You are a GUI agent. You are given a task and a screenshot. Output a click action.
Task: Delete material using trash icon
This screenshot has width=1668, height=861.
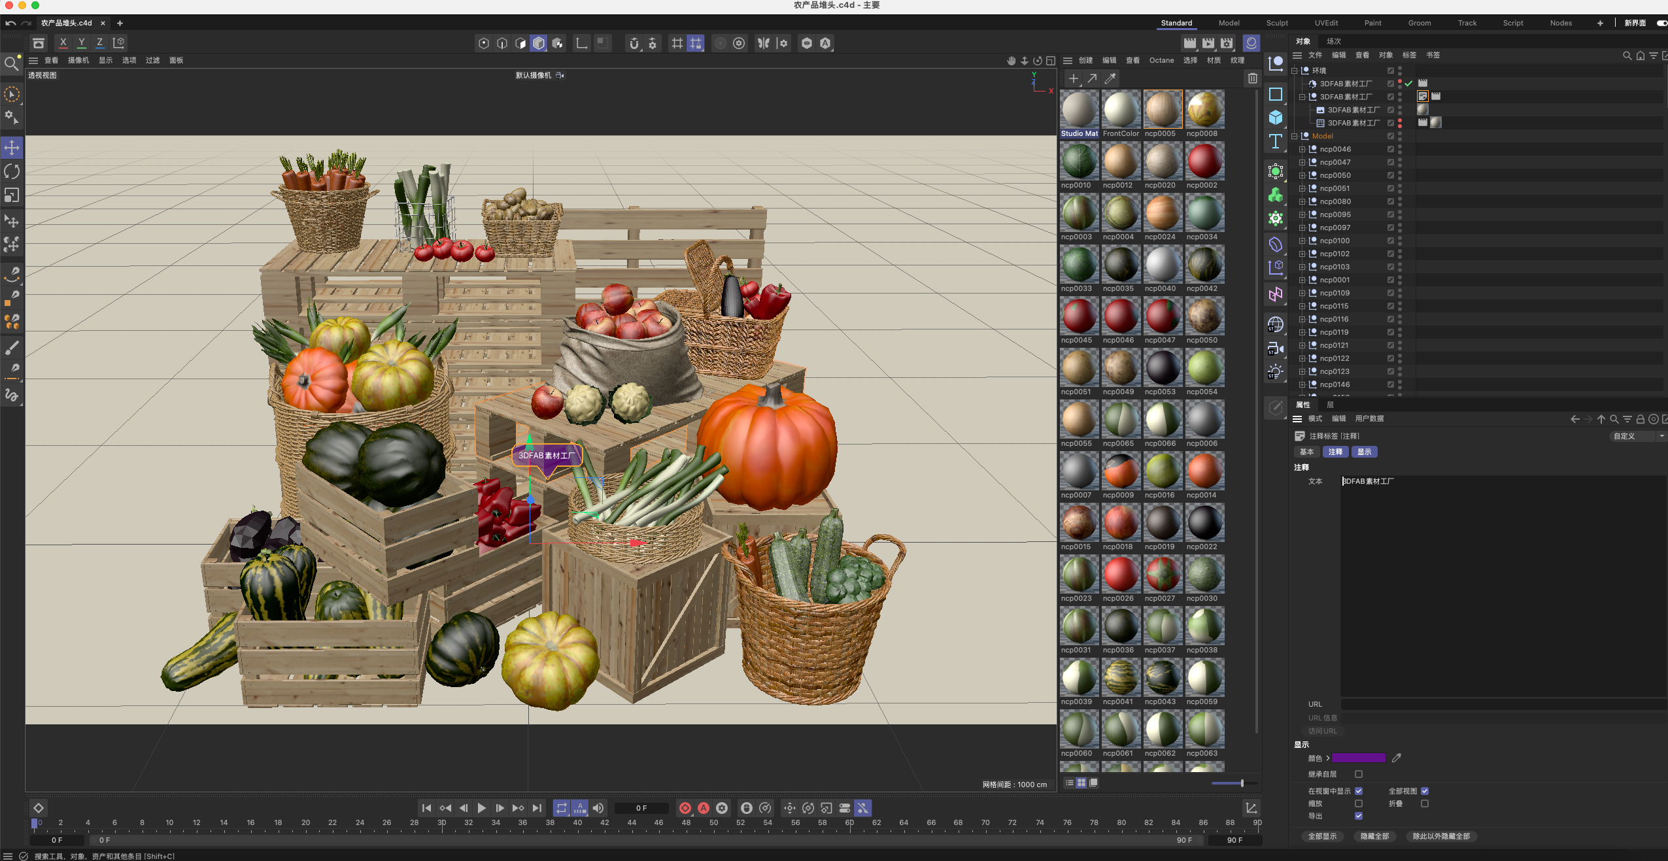click(1252, 78)
